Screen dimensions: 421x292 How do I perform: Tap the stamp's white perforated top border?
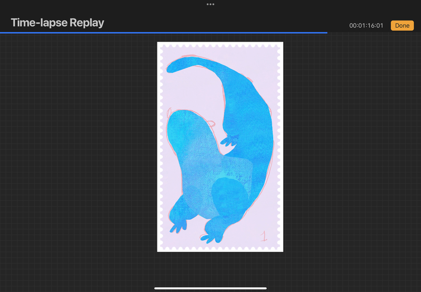tap(220, 45)
